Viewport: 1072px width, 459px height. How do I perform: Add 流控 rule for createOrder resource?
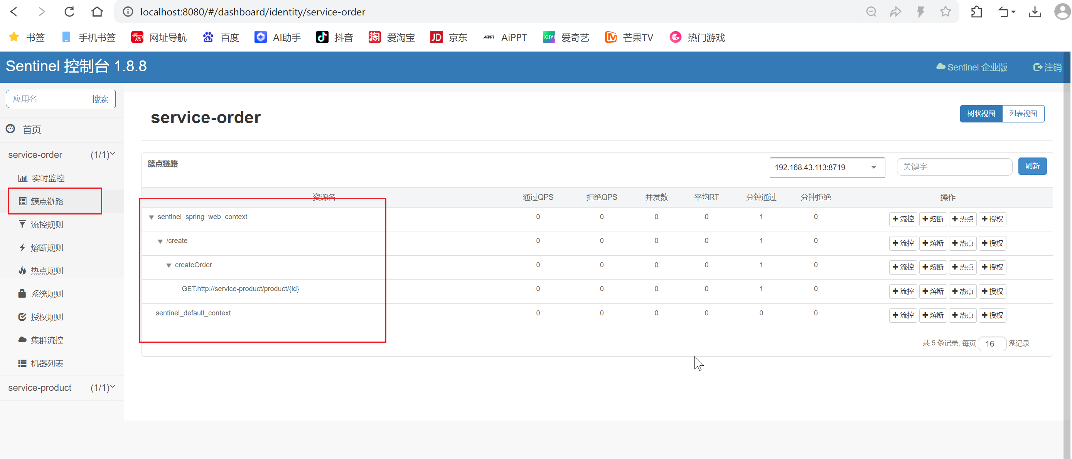tap(903, 267)
